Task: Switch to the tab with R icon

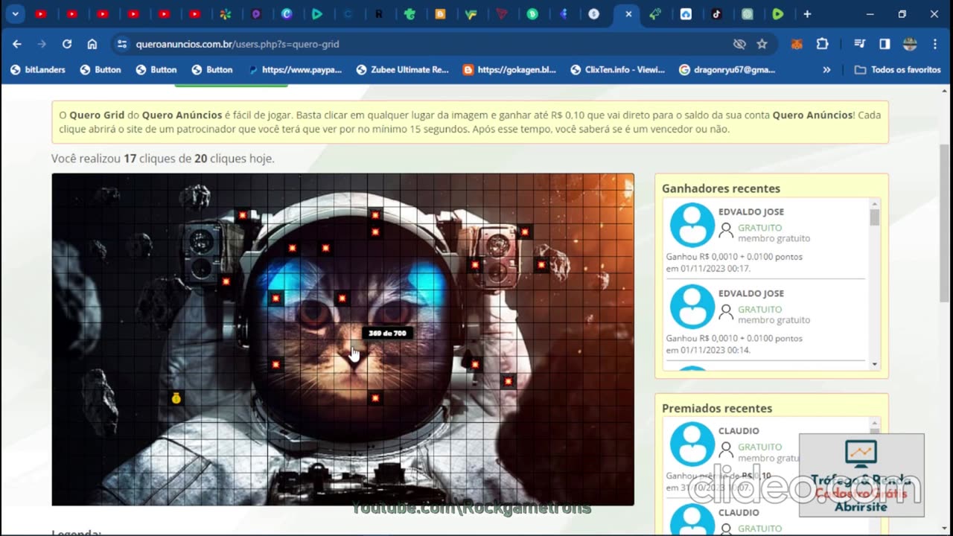Action: point(379,13)
